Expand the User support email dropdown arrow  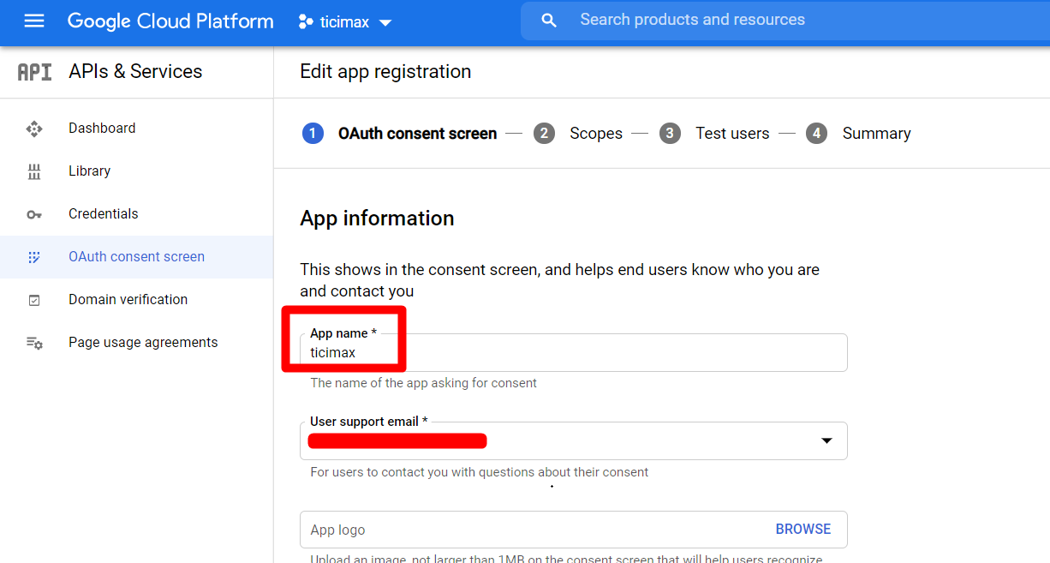826,440
